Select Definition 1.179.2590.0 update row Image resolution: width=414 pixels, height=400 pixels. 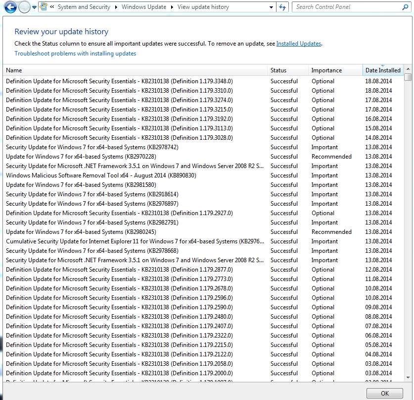203,307
